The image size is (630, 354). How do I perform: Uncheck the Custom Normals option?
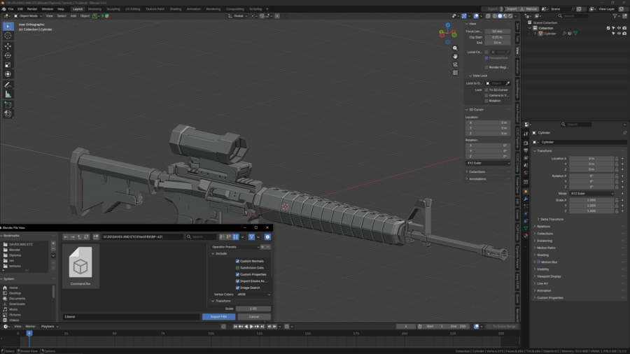(237, 261)
